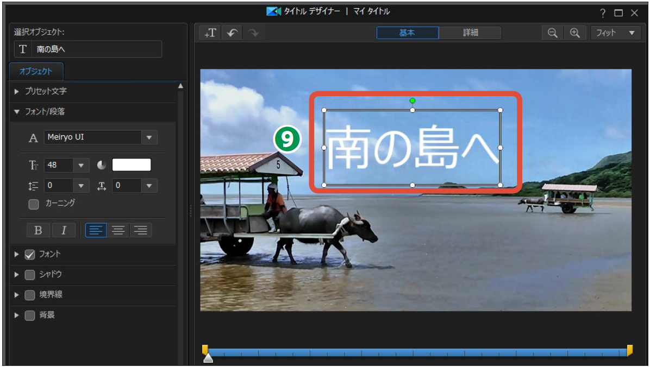Enable the シャドウ checkbox
The height and width of the screenshot is (367, 650).
coord(30,275)
